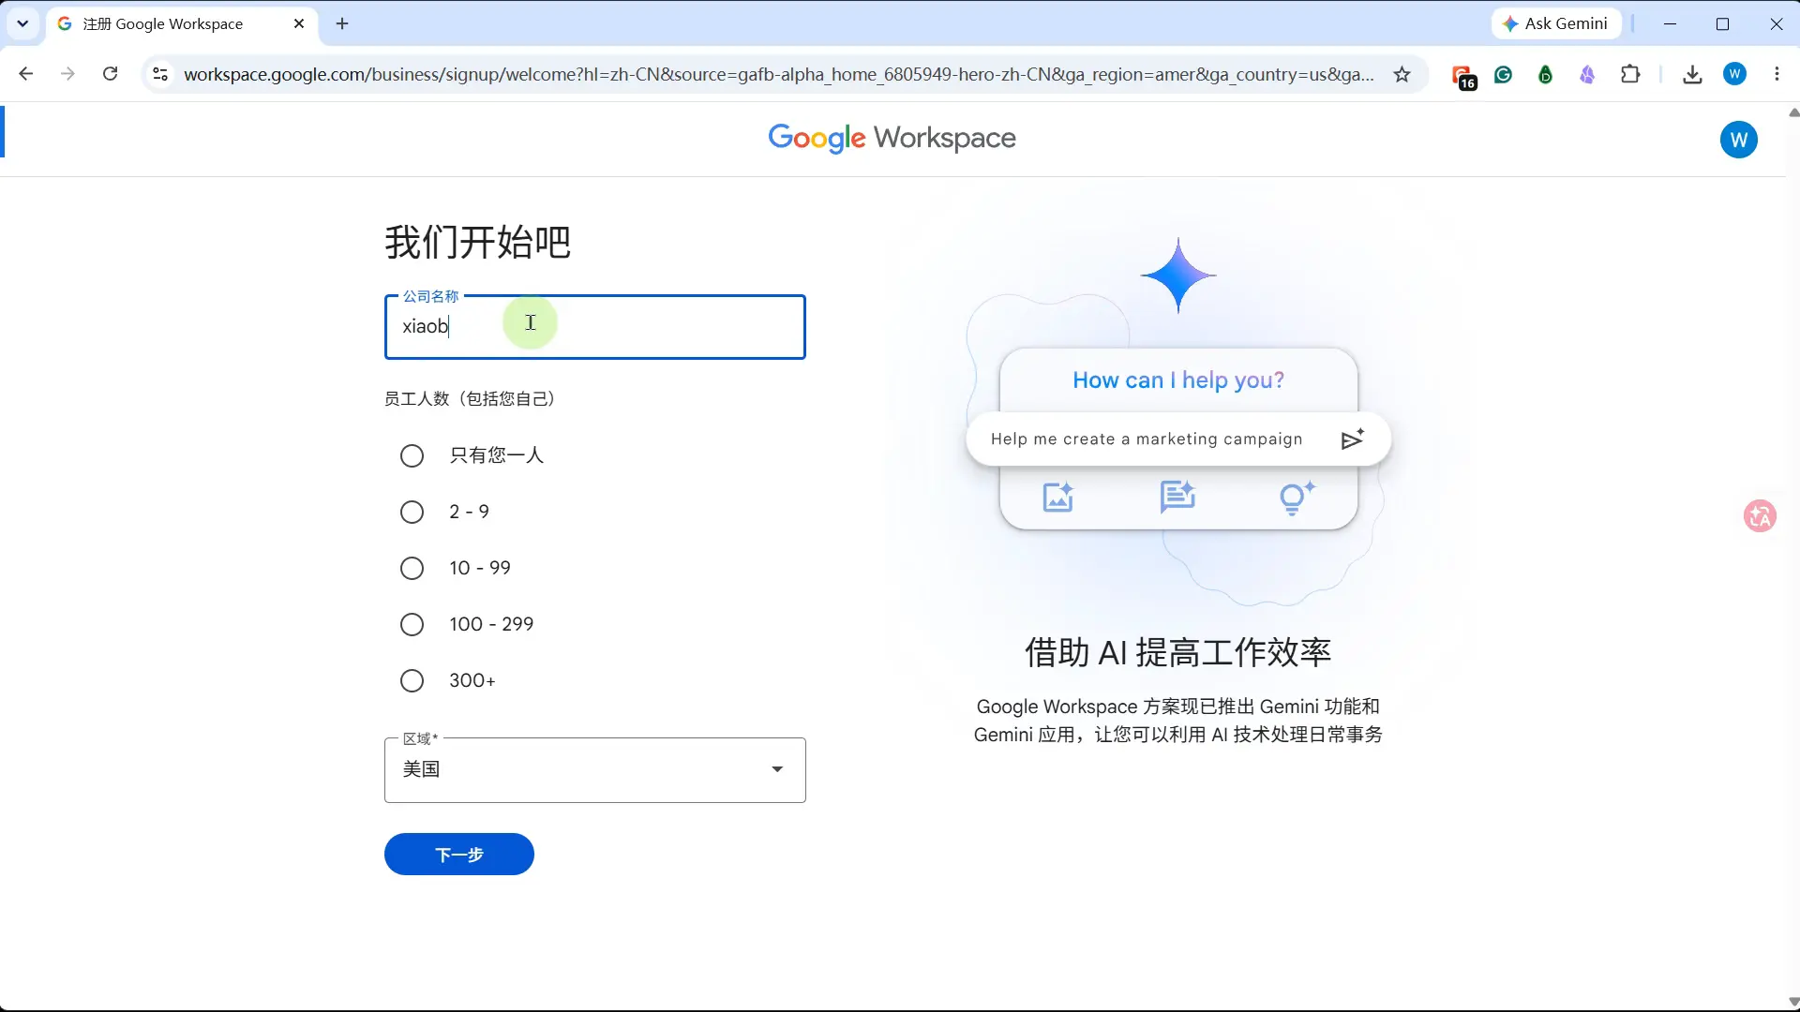Open the Google account W avatar on page

tap(1739, 140)
